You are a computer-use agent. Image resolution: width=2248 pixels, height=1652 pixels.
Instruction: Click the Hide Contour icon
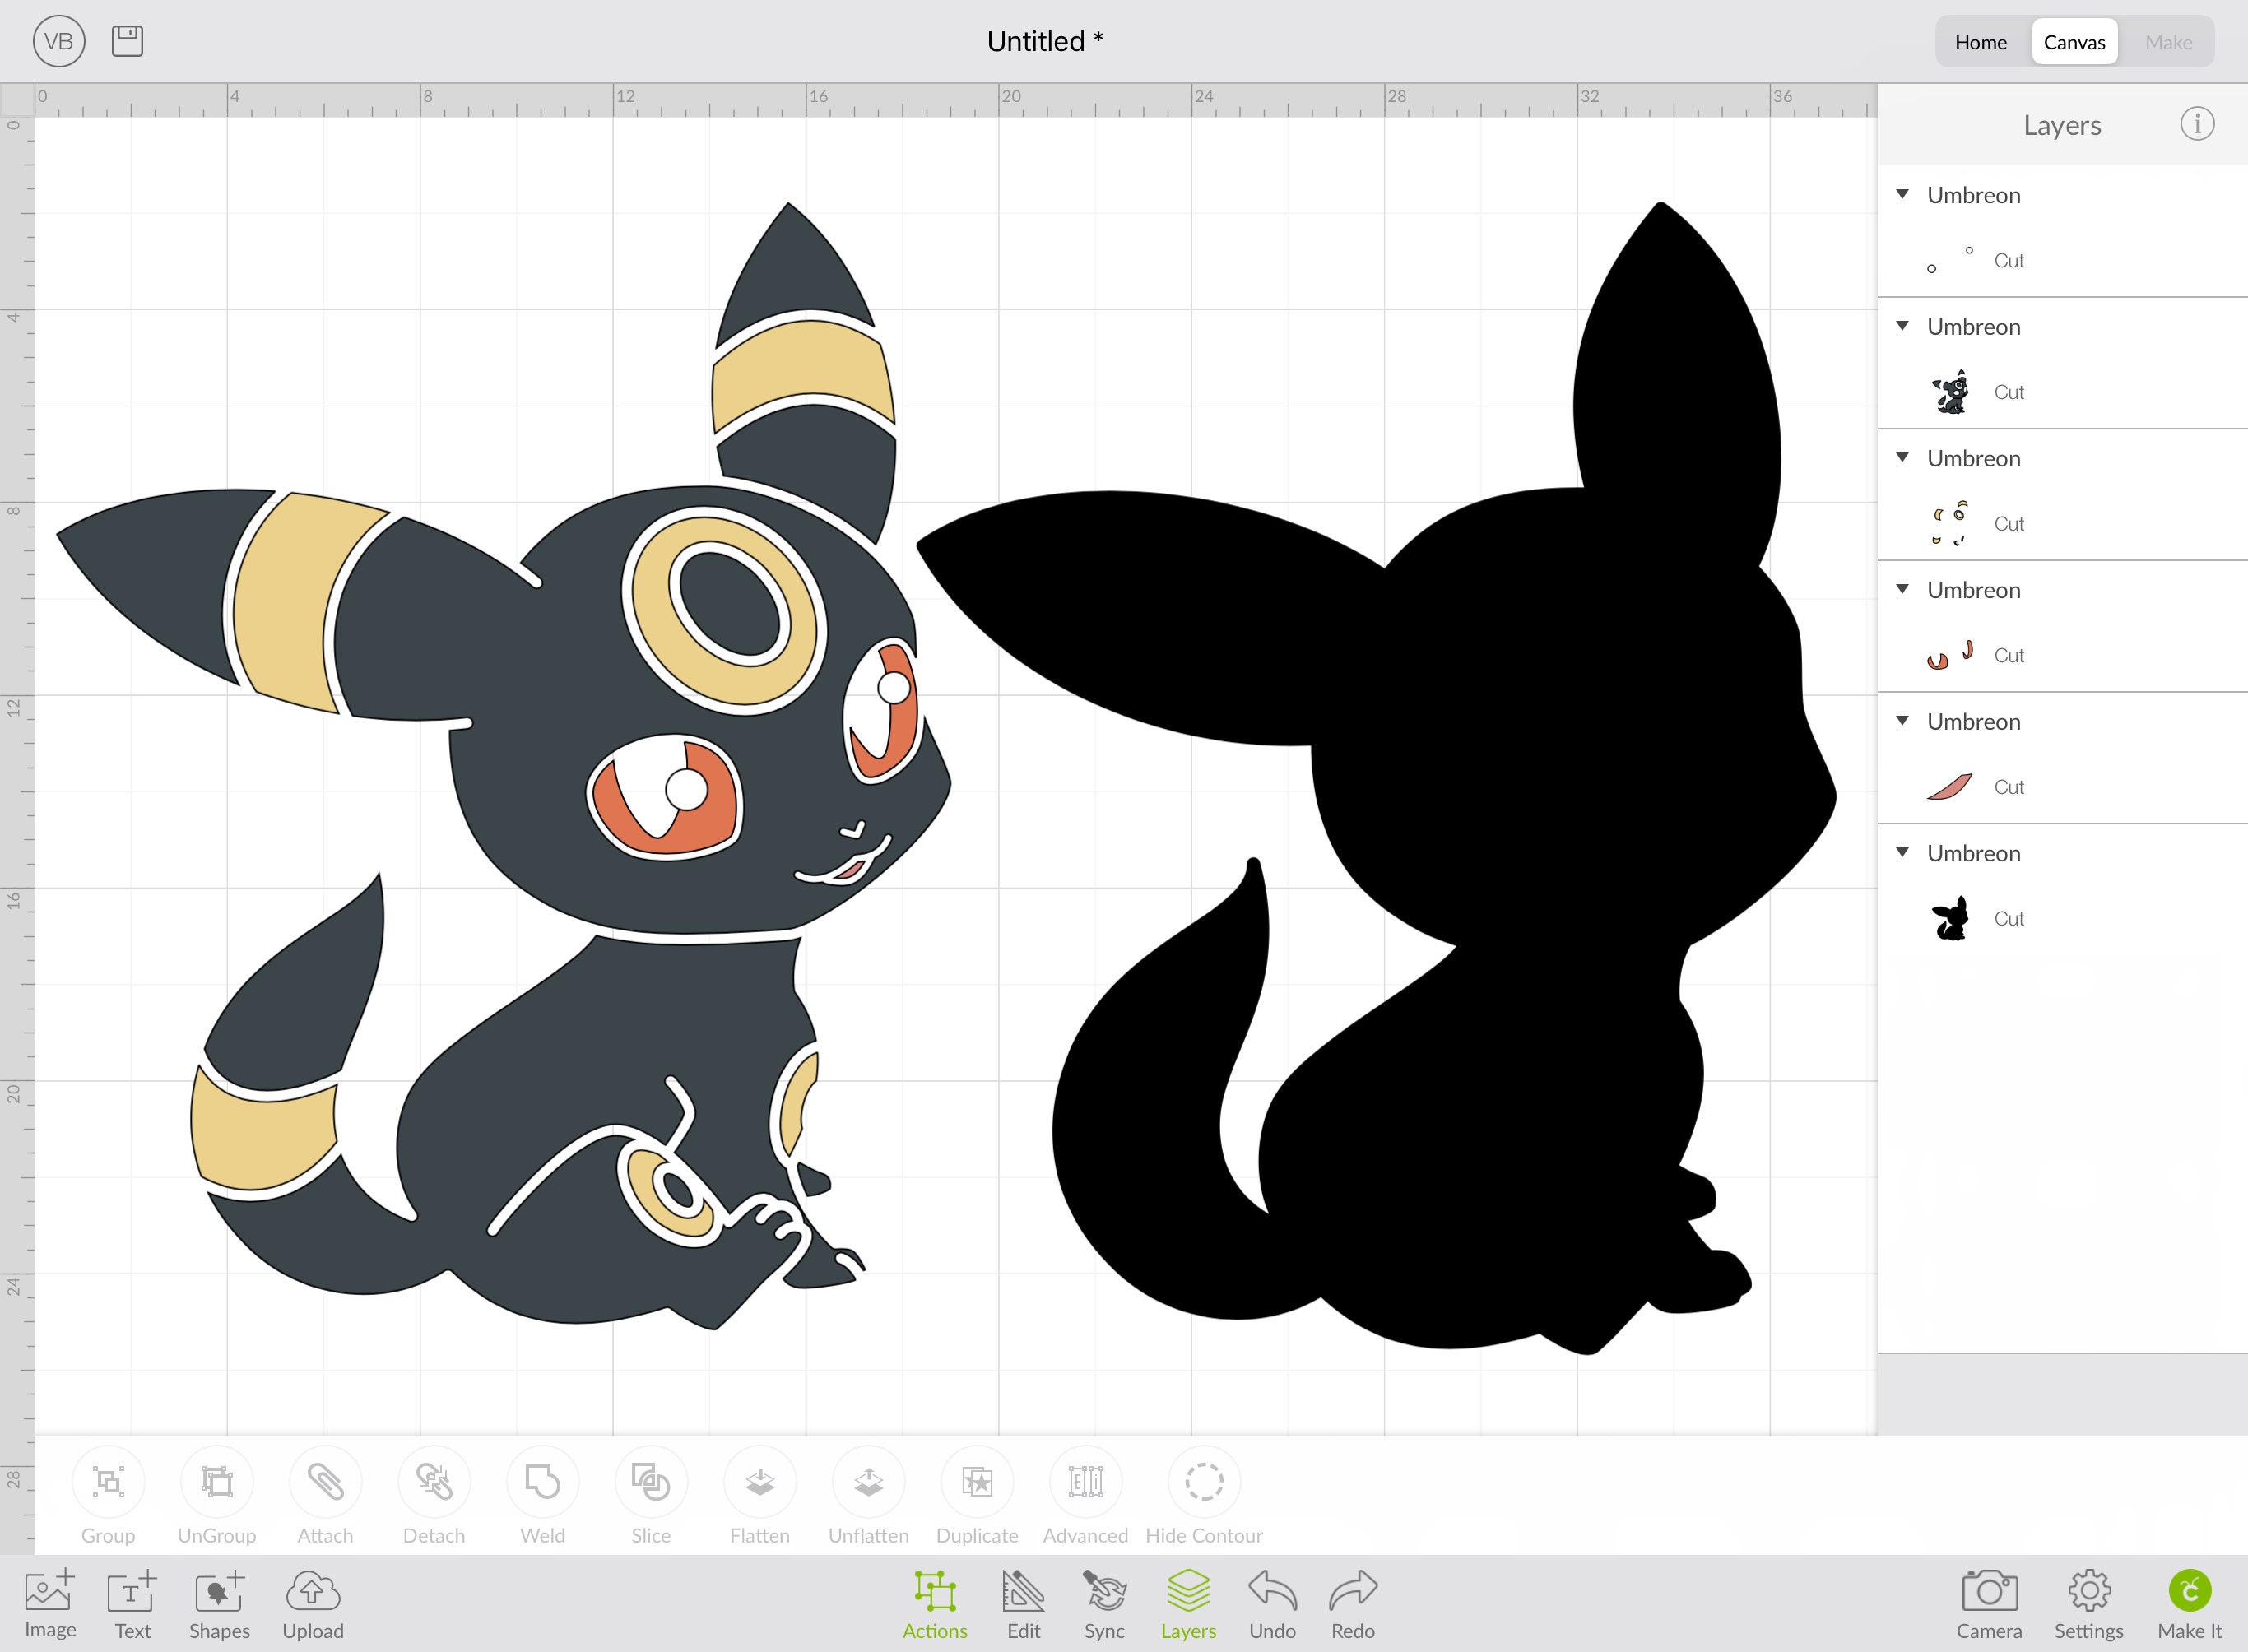[x=1204, y=1481]
